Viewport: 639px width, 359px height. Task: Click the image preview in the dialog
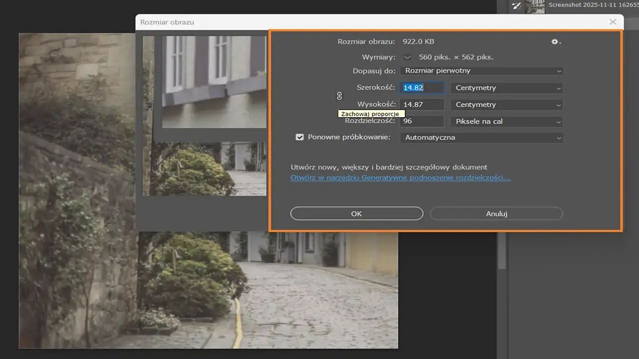tap(205, 116)
